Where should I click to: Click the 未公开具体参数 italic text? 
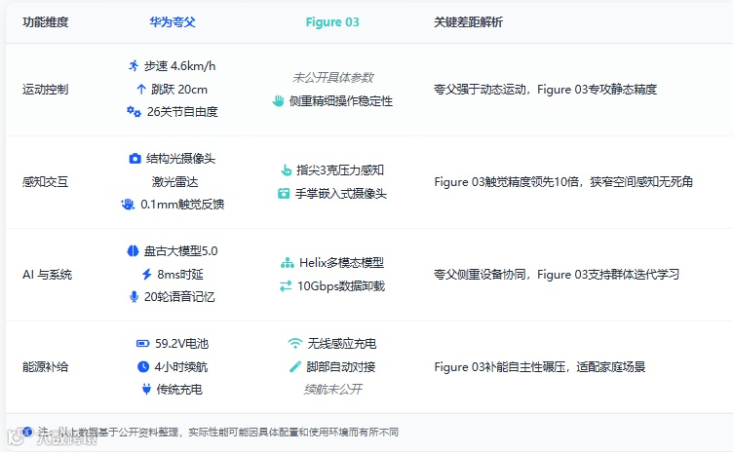332,78
